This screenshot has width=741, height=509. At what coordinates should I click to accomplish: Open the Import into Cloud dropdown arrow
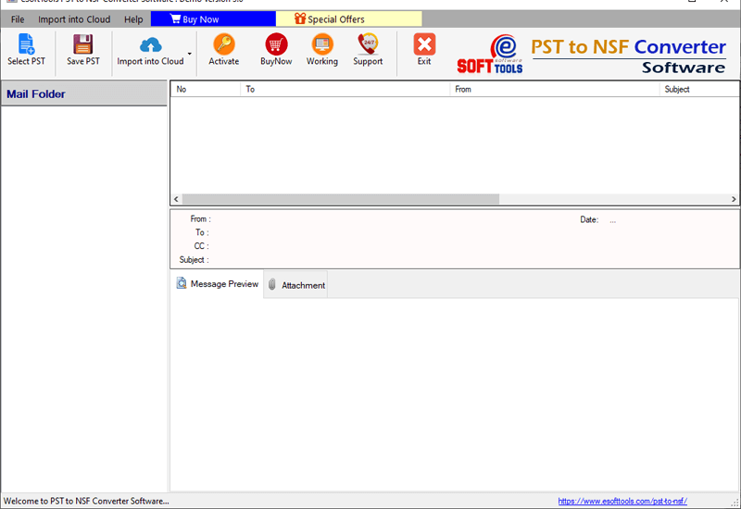[x=190, y=54]
